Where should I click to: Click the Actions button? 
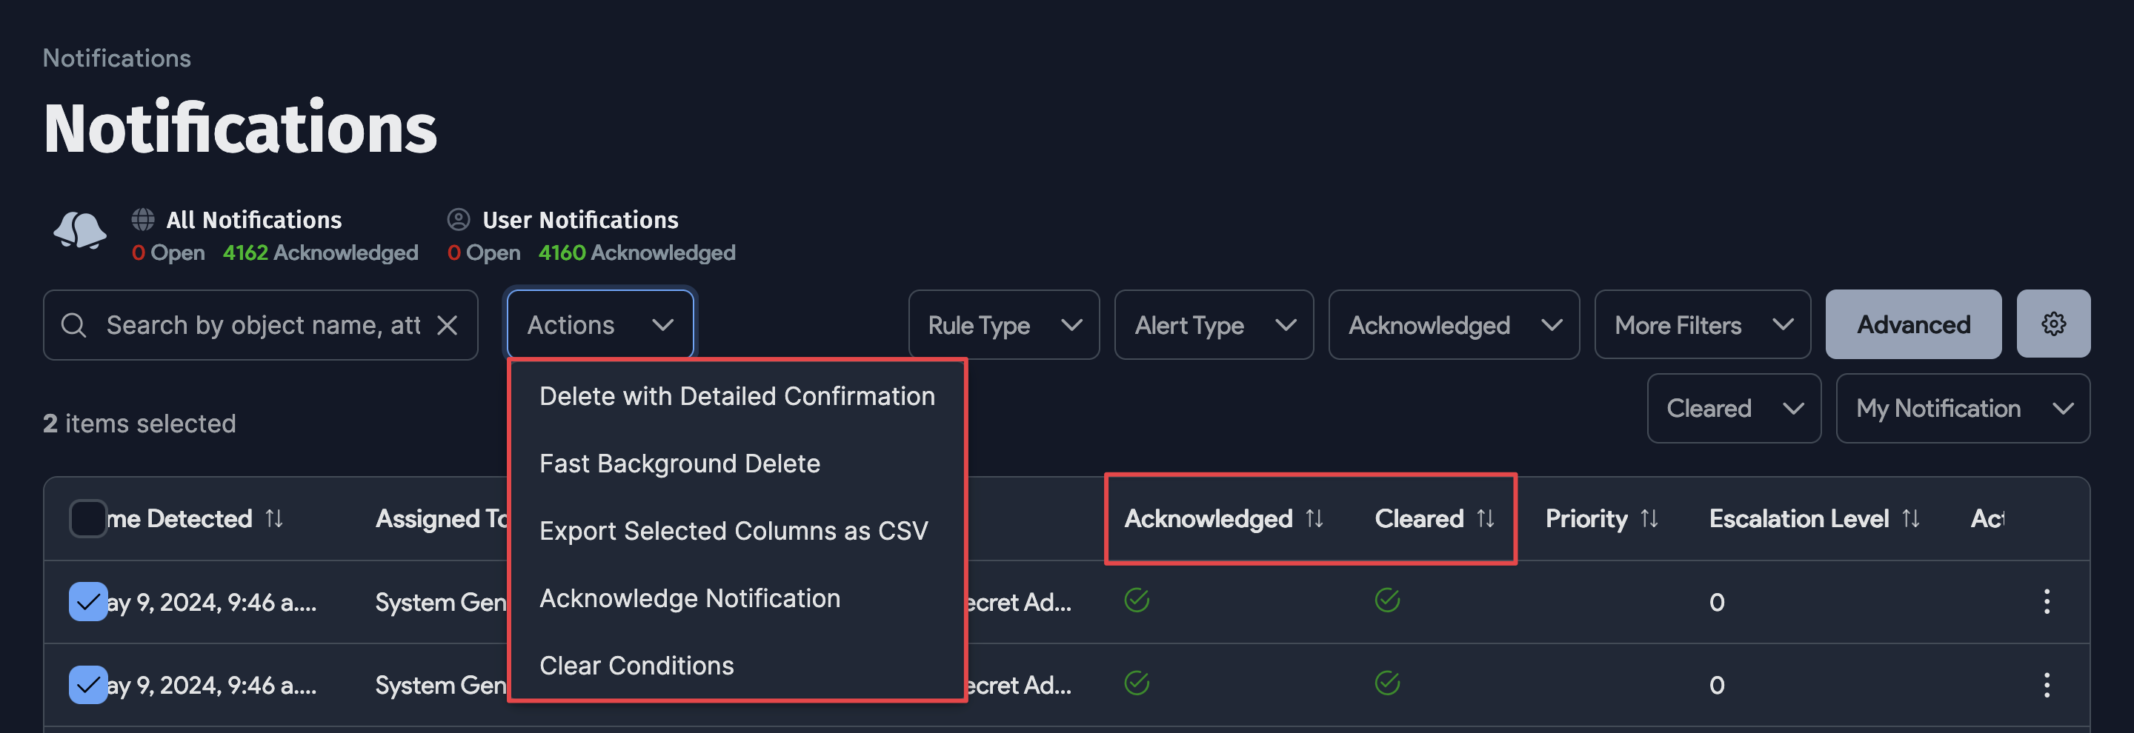point(599,324)
